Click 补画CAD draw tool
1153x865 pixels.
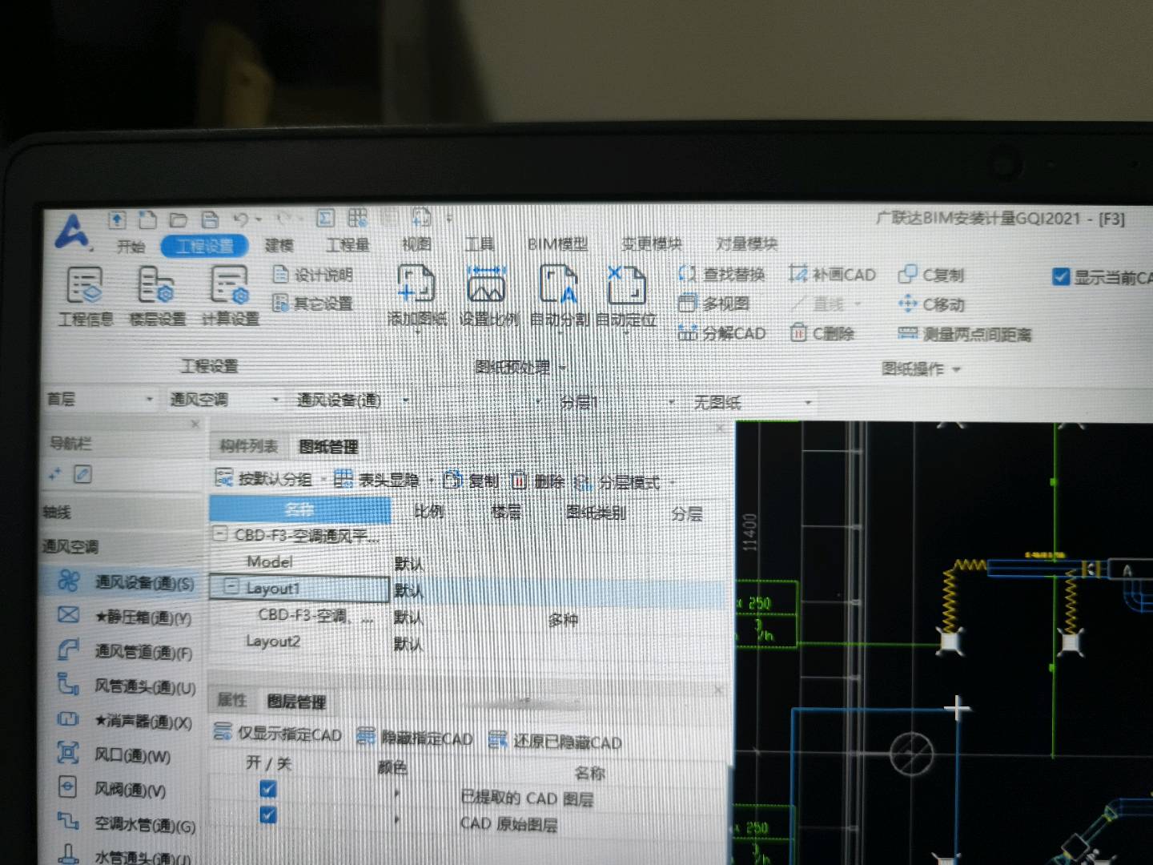832,275
